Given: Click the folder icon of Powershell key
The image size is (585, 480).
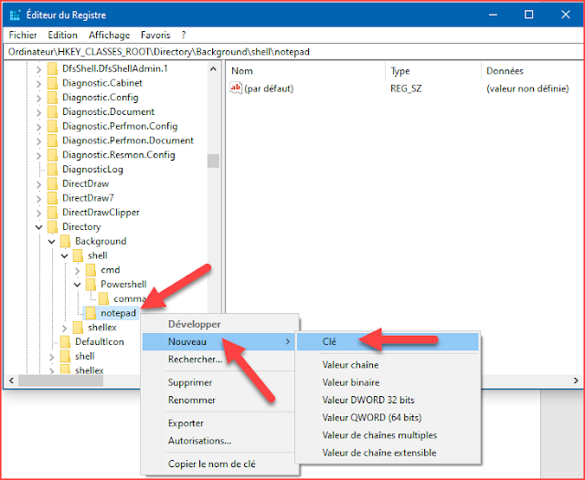Looking at the screenshot, I should [x=91, y=285].
